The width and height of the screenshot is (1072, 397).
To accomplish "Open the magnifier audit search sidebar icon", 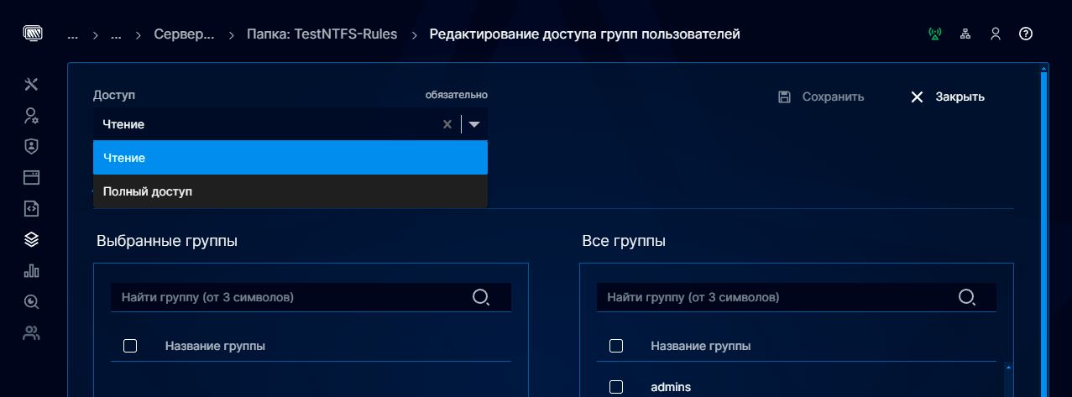I will [32, 301].
